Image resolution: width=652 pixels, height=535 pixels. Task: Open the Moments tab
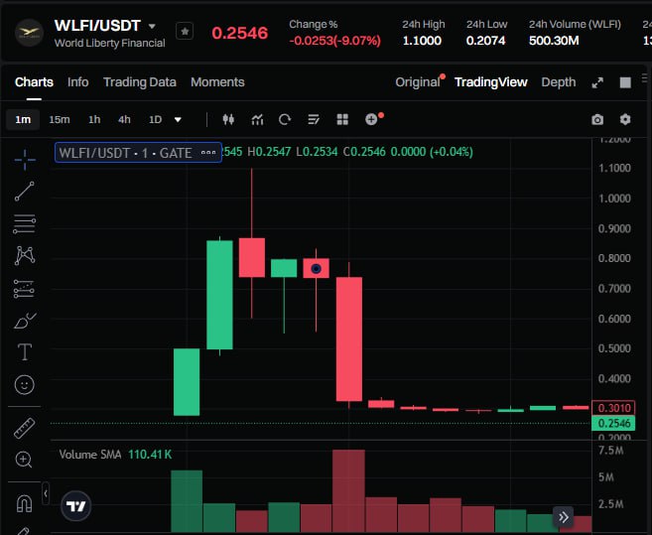tap(217, 82)
